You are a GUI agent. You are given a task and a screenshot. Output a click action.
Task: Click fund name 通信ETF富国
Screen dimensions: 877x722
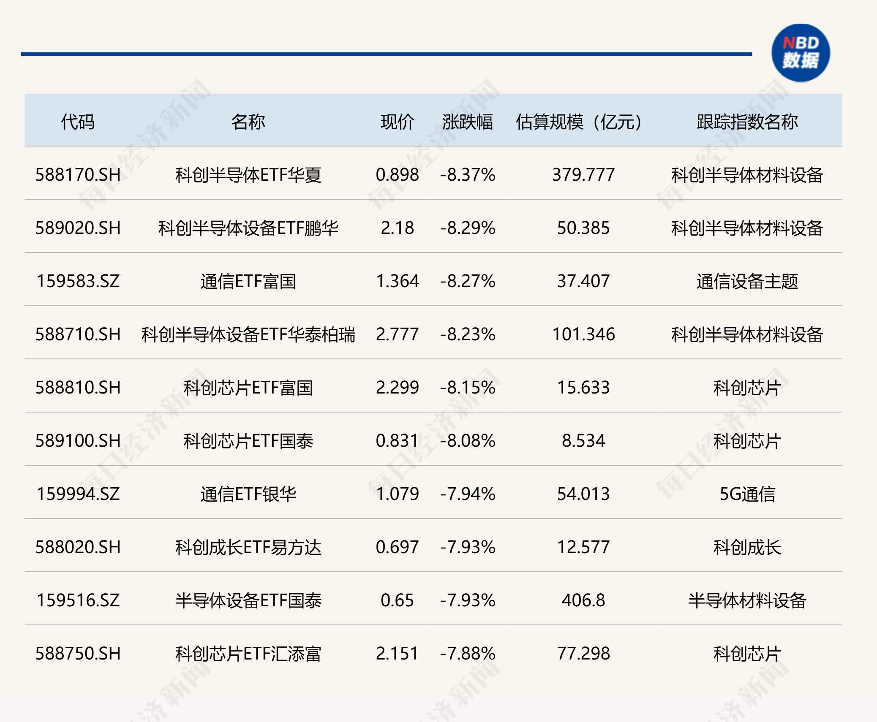point(248,281)
